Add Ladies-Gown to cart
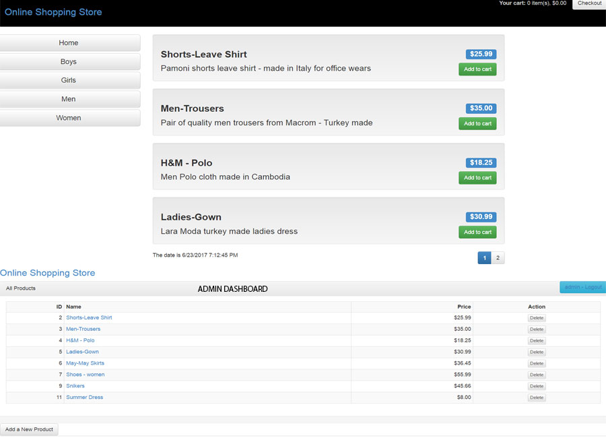The width and height of the screenshot is (606, 438). point(477,232)
